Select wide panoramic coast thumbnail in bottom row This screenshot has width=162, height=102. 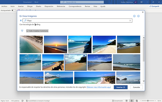[x=95, y=78]
